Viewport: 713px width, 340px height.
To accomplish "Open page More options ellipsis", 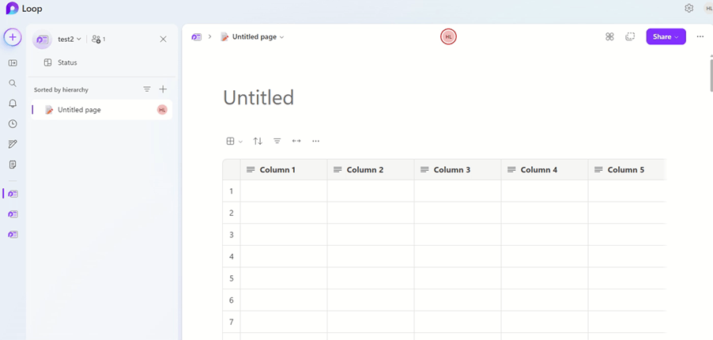I will [700, 36].
